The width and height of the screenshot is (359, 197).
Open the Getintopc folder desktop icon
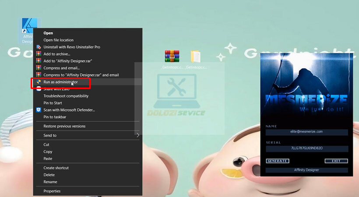pos(196,56)
